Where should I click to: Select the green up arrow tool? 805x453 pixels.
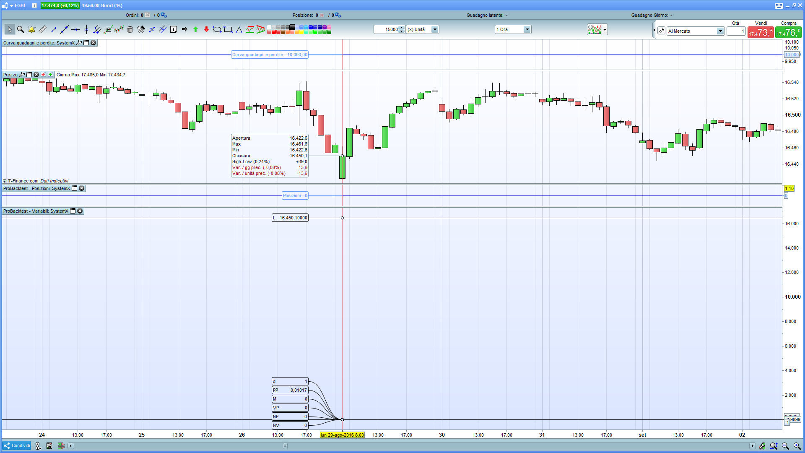(195, 29)
